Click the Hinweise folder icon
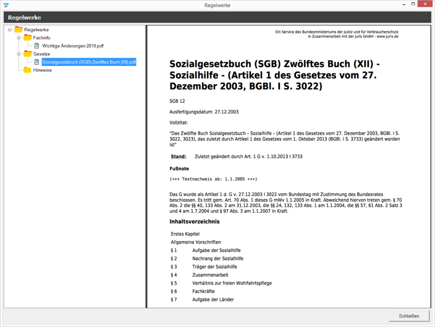This screenshot has height=327, width=435. click(x=27, y=70)
